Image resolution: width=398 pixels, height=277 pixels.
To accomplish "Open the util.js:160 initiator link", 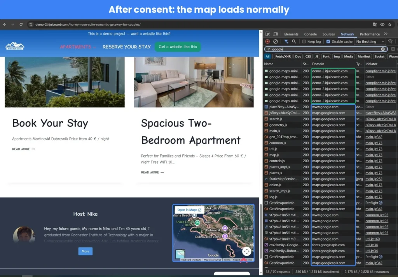I will [x=372, y=239].
